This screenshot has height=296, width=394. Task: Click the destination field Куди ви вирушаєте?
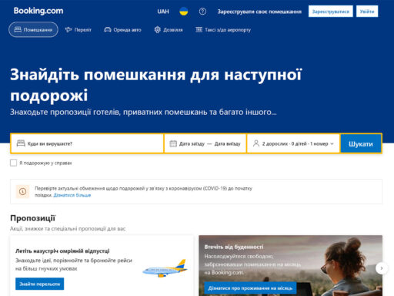pyautogui.click(x=87, y=143)
